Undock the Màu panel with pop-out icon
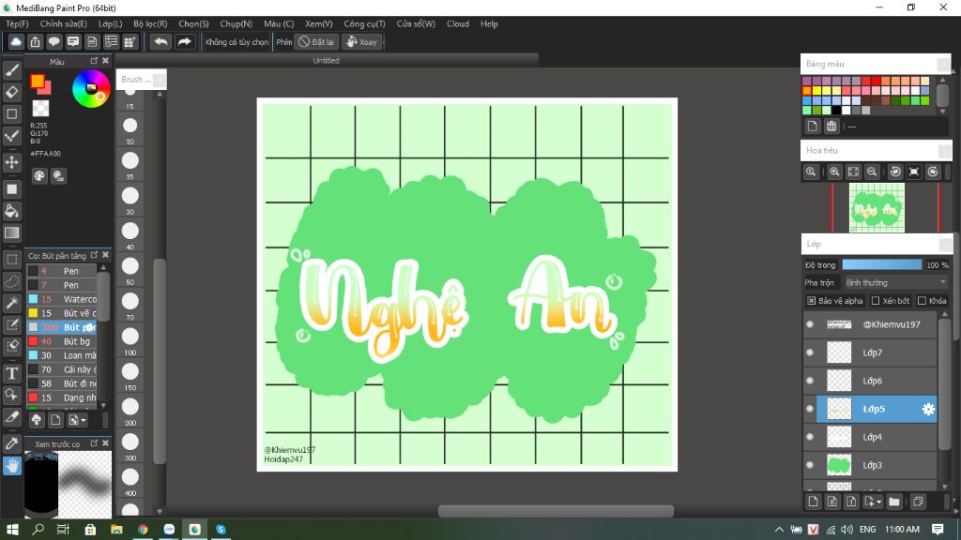Viewport: 961px width, 540px height. [94, 61]
